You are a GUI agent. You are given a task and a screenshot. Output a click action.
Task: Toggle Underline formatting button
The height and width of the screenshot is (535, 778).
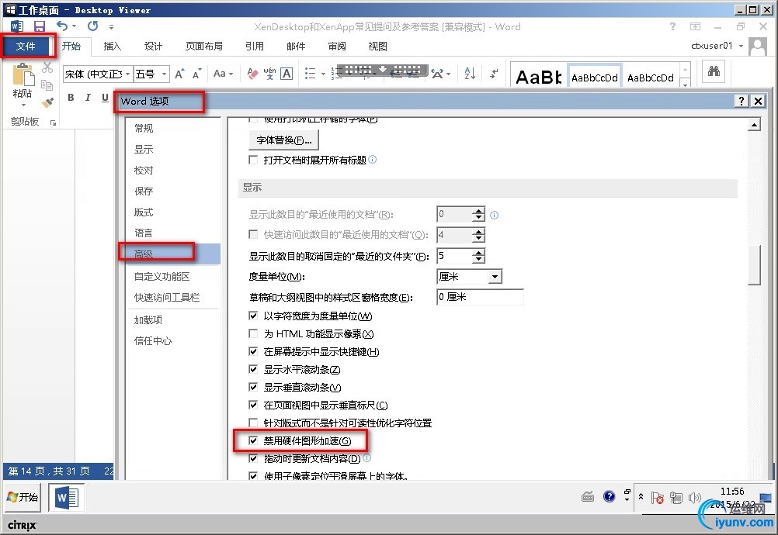pos(105,98)
